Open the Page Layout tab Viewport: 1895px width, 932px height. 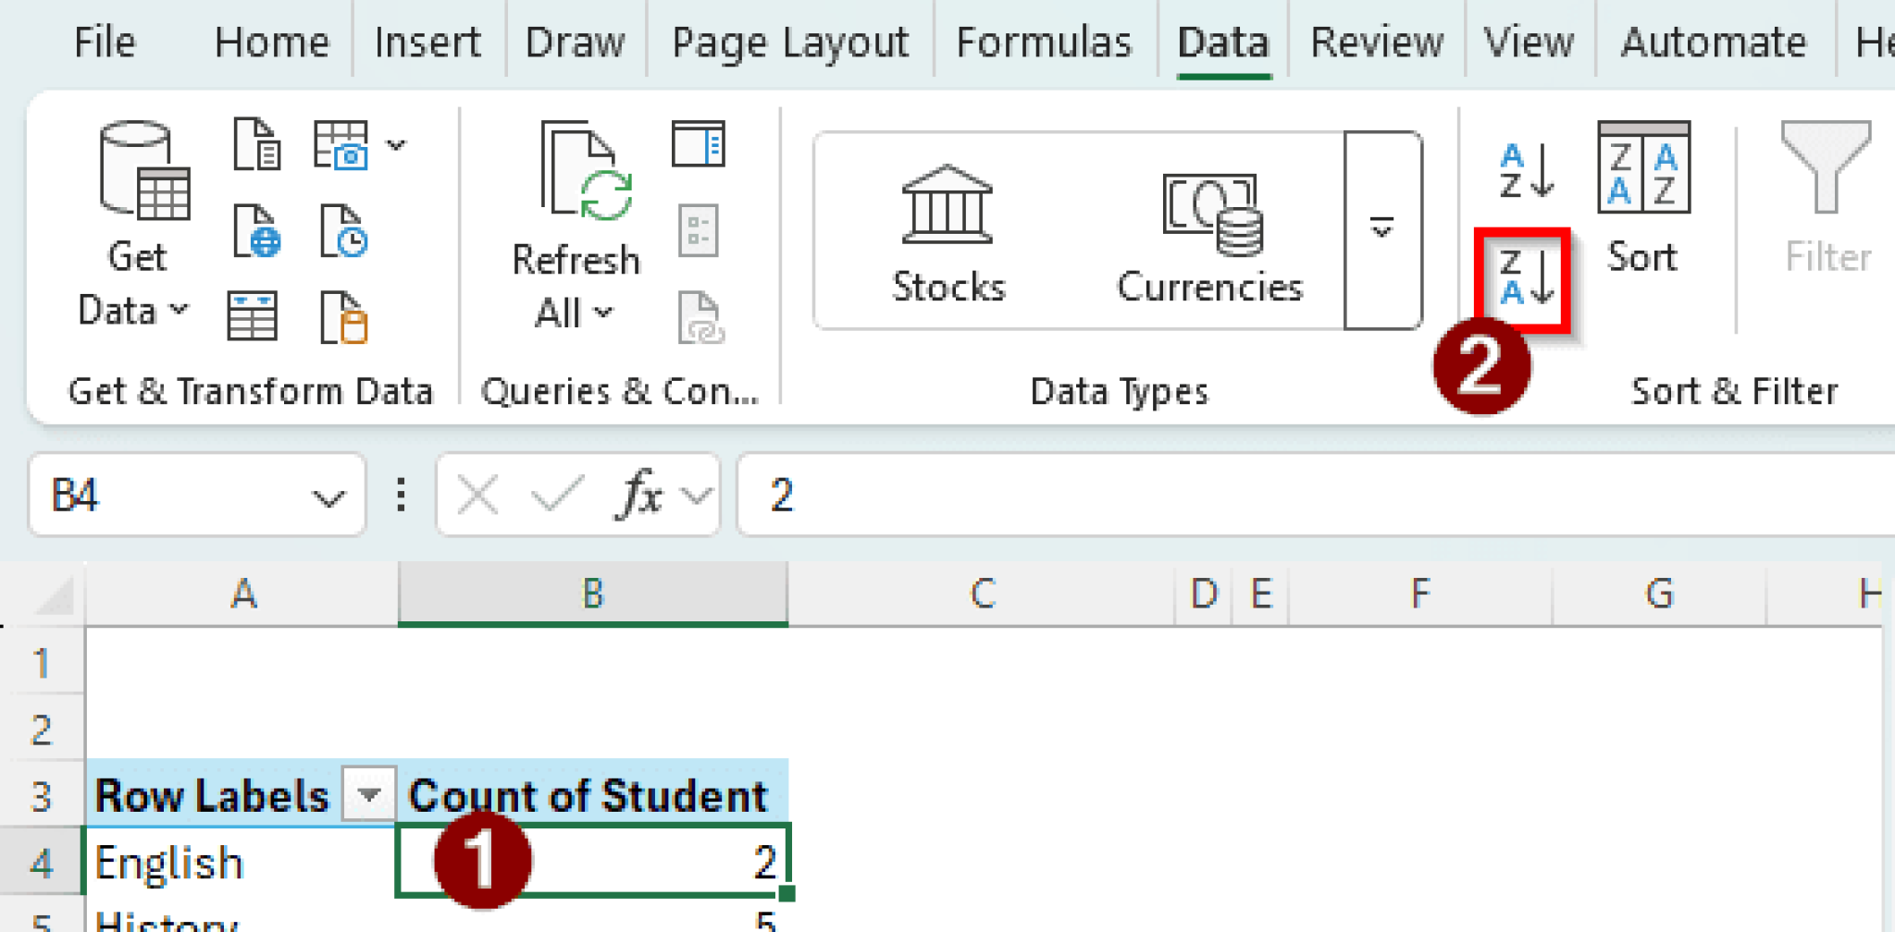(x=789, y=43)
